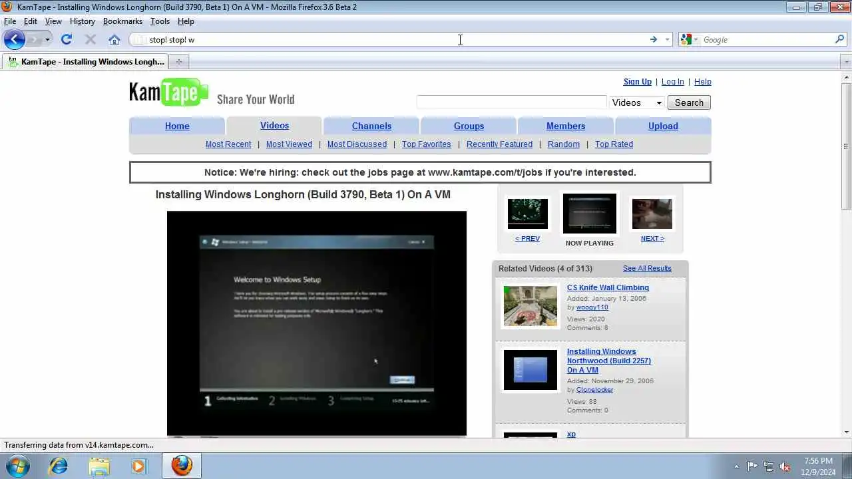This screenshot has width=852, height=479.
Task: Click the Forward navigation arrow
Action: (x=33, y=40)
